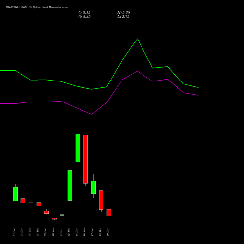Click the 18 Dec date label
Screen dimensions: 244x244
click(x=100, y=232)
